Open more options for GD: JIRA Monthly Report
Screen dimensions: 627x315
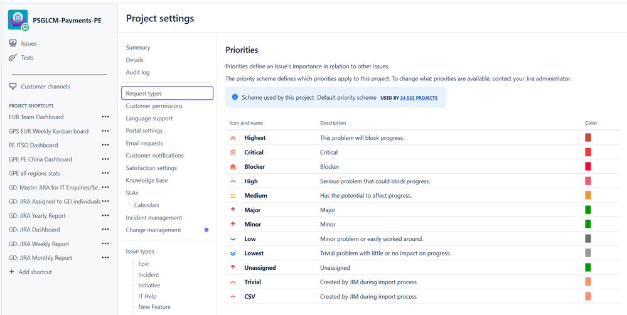(105, 258)
